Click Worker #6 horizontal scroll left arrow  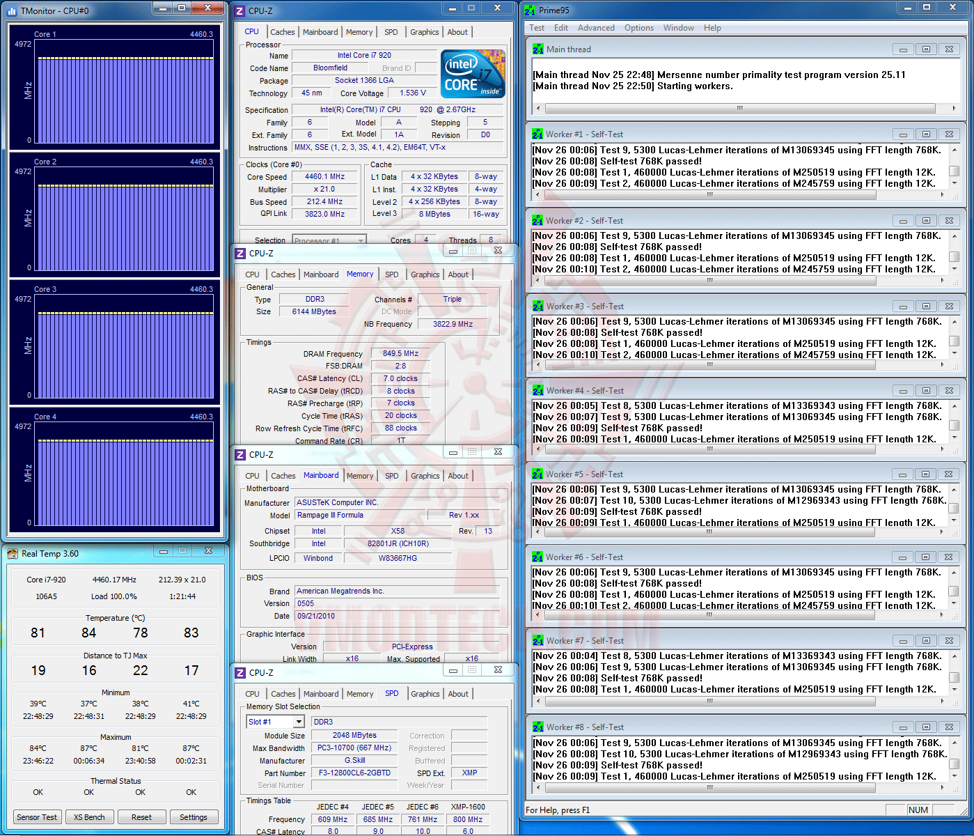point(537,615)
